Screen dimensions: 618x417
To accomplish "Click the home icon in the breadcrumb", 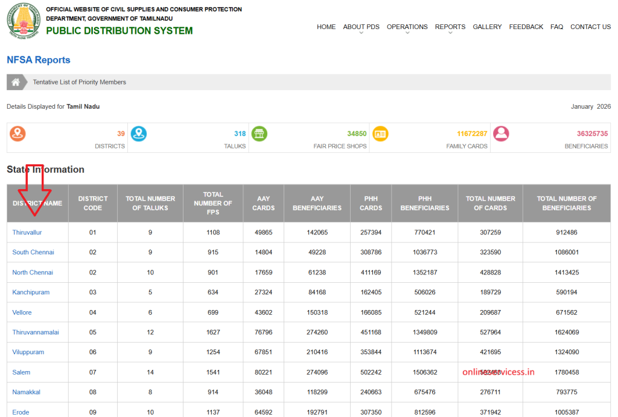I will coord(16,82).
